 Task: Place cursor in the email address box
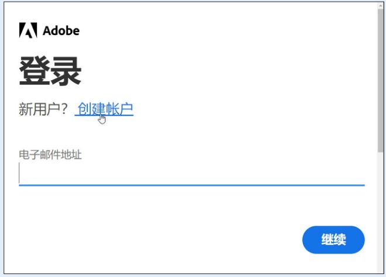point(192,173)
